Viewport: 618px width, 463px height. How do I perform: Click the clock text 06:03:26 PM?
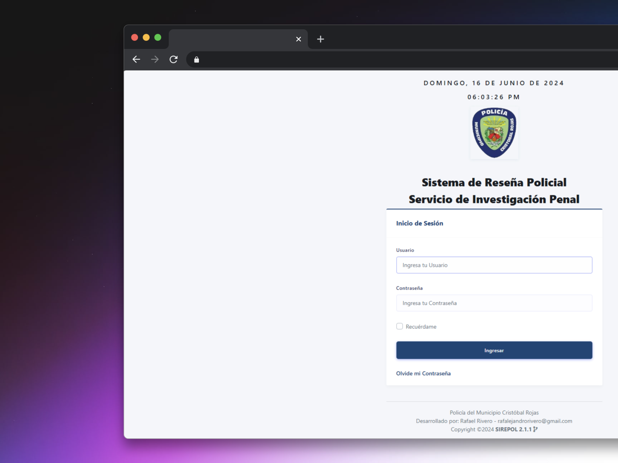click(494, 97)
